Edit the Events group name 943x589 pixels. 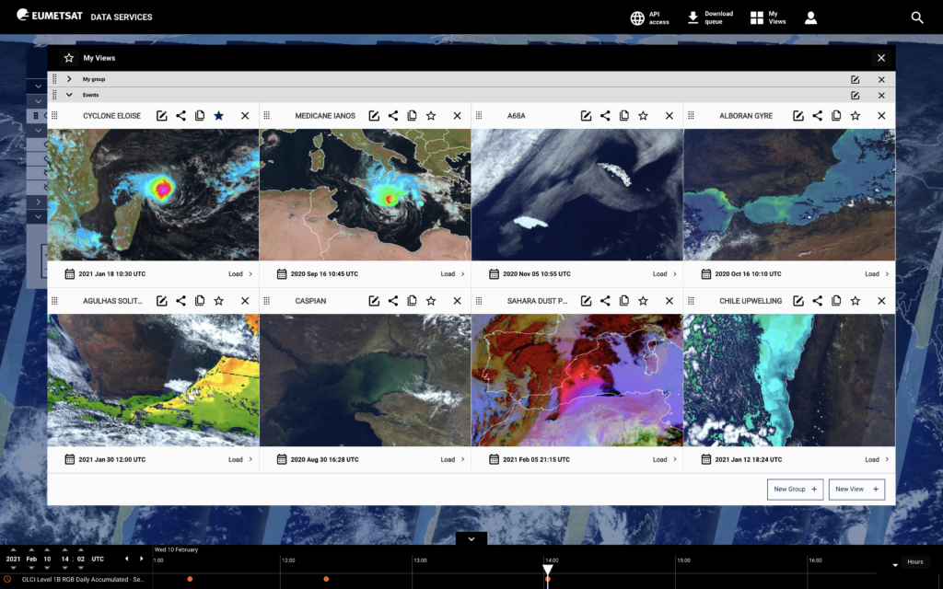[856, 95]
